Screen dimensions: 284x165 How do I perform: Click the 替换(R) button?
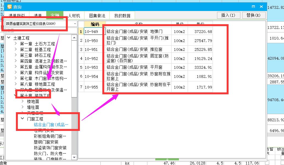pyautogui.click(x=254, y=15)
